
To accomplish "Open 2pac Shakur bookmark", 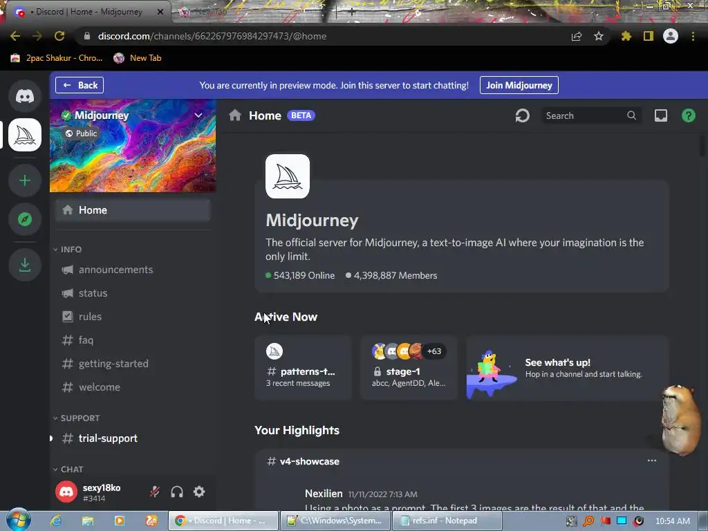I will click(x=57, y=58).
